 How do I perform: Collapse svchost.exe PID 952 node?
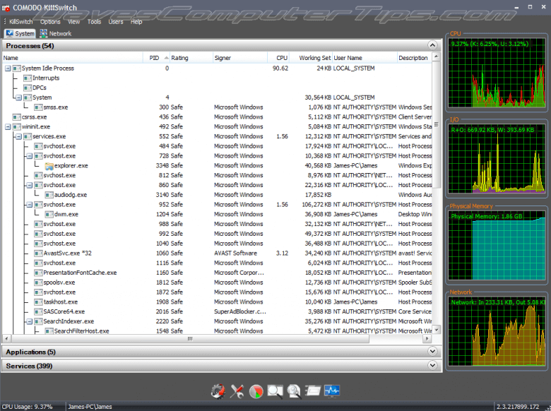[30, 205]
